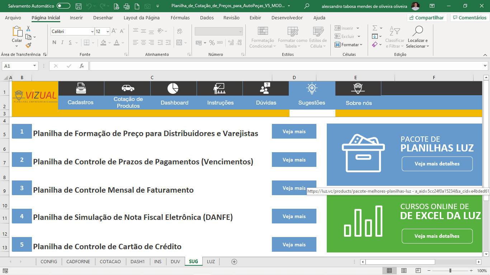This screenshot has height=275, width=490.
Task: Toggle the Salvamento Automático switch
Action: click(x=63, y=6)
